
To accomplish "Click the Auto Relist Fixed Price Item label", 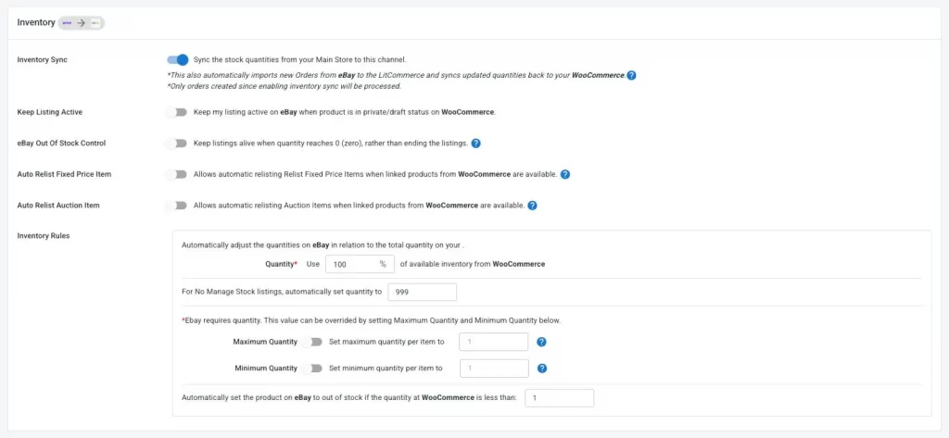I will click(x=64, y=174).
